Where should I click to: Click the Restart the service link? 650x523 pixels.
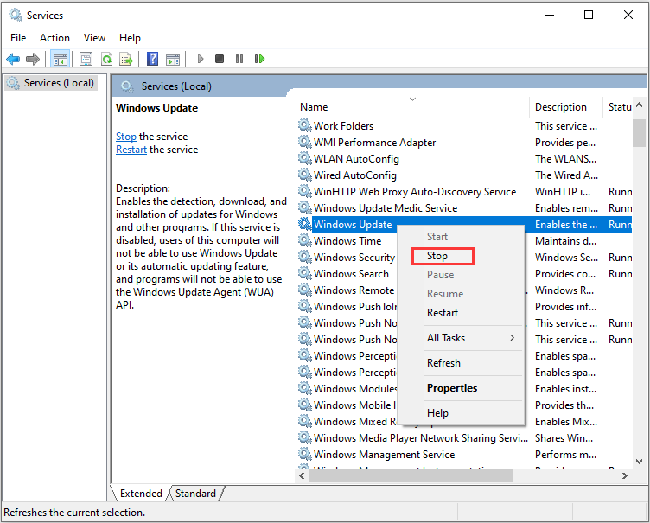click(131, 150)
